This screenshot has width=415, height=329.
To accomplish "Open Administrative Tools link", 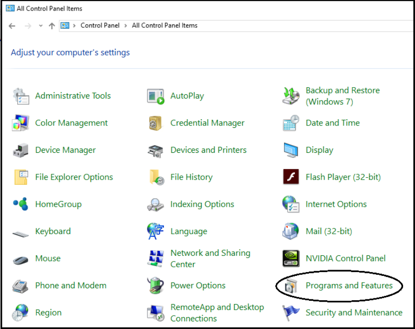I will tap(73, 96).
